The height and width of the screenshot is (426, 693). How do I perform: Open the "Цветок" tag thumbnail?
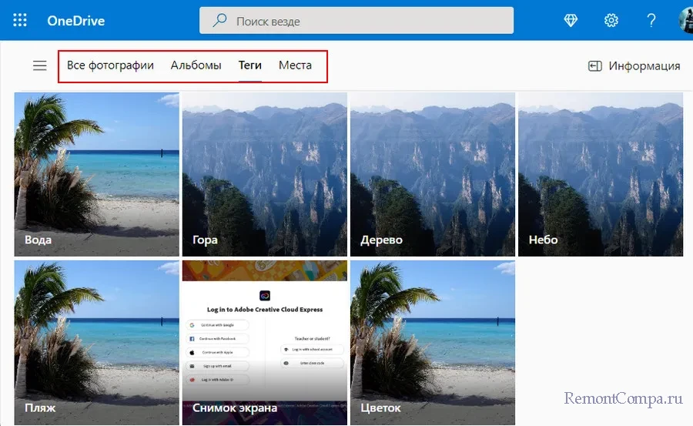click(x=433, y=343)
